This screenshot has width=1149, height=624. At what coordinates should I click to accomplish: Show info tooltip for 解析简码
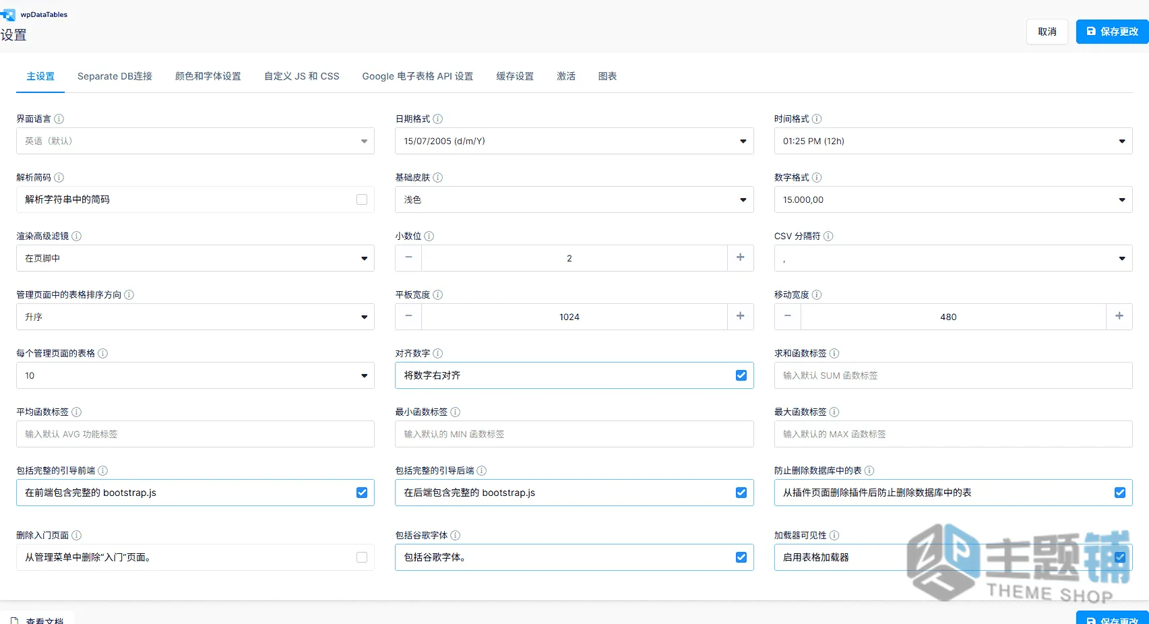coord(59,177)
